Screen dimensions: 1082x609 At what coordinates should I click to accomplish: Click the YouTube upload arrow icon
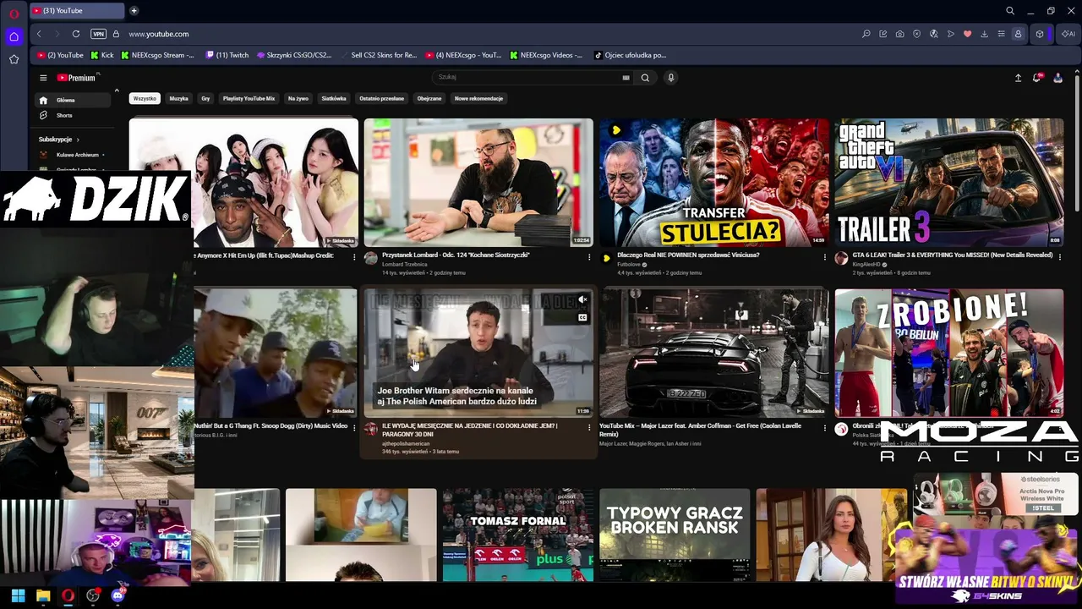pos(1018,78)
